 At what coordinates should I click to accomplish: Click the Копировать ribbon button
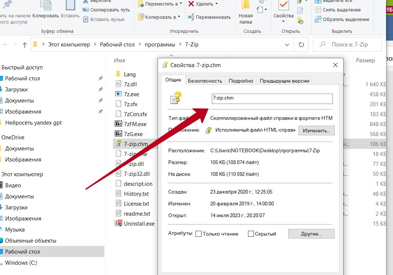click(46, 10)
